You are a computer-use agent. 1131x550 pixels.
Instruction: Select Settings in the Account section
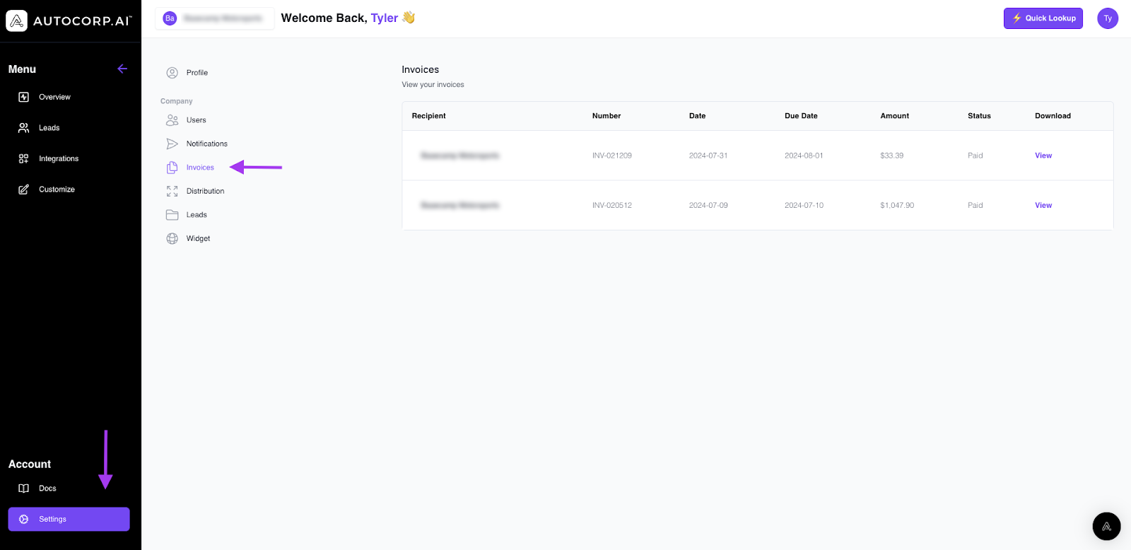tap(69, 519)
